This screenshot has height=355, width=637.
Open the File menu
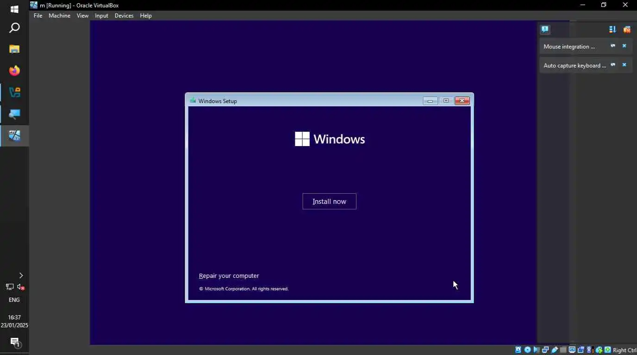[38, 15]
